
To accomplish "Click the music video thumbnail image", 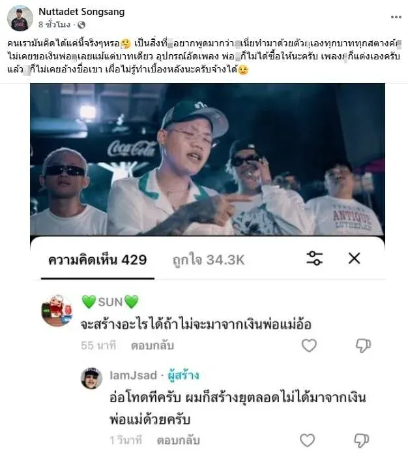I will (207, 159).
